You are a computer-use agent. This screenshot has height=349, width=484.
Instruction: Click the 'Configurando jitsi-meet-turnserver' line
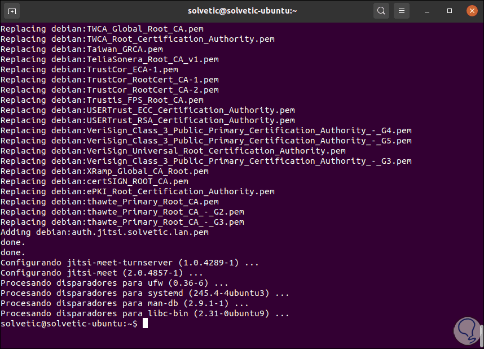click(129, 263)
